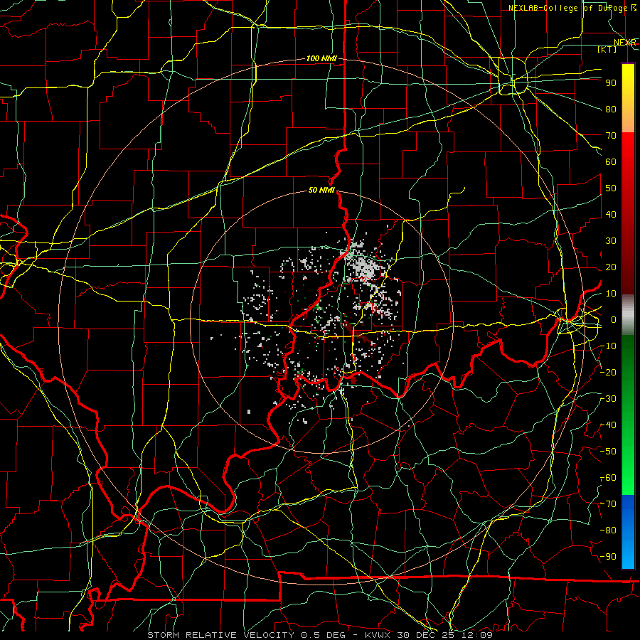Click the storm relative velocity caption at bottom
This screenshot has height=640, width=640.
tap(320, 635)
